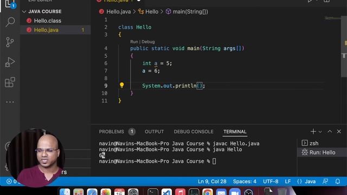Click the Hello.java error count 1 in explorer

pos(83,30)
